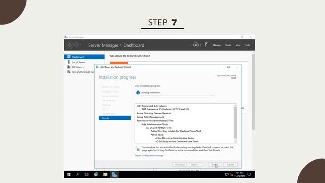Open the Notifications flag icon
Image resolution: width=325 pixels, height=183 pixels.
click(206, 45)
